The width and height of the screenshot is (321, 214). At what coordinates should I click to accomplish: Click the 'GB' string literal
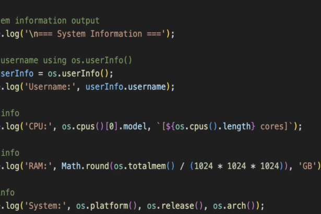[x=307, y=166]
